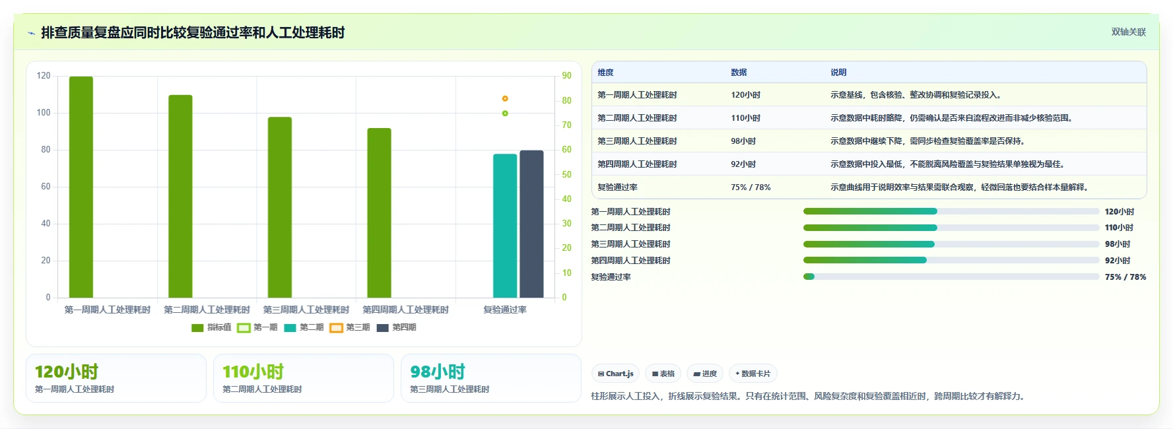Toggle the 指标值 legend item

211,327
